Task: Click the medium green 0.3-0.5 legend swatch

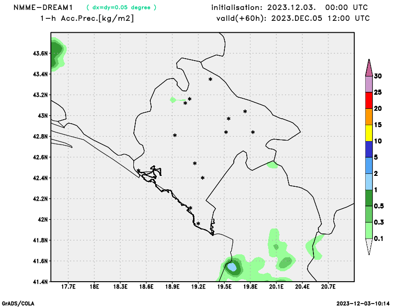Action: pyautogui.click(x=369, y=214)
